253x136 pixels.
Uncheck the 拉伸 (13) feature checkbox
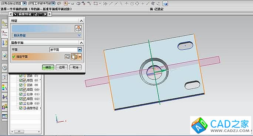pos(21,103)
